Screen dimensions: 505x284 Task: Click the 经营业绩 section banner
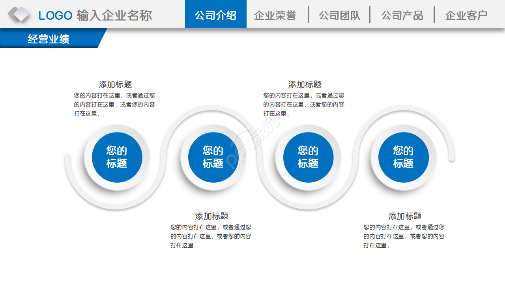(49, 39)
